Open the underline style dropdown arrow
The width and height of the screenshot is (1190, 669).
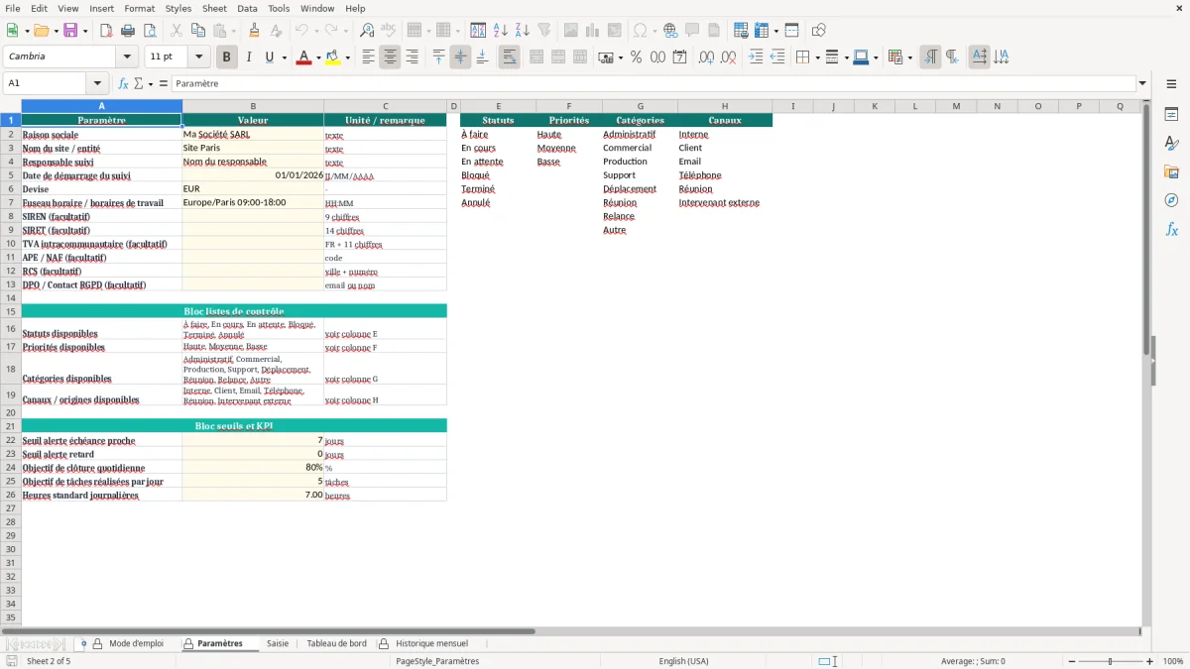point(285,57)
